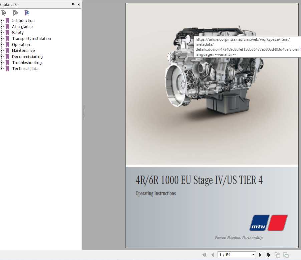Select the Maintenance bookmark
The width and height of the screenshot is (301, 260).
tap(23, 50)
